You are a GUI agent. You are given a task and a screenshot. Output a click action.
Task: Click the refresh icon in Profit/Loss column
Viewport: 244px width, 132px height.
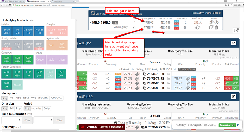click(x=197, y=27)
